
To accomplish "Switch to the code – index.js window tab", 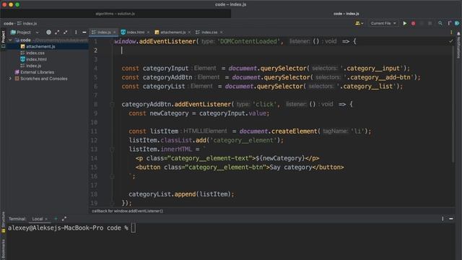I will pyautogui.click(x=346, y=14).
